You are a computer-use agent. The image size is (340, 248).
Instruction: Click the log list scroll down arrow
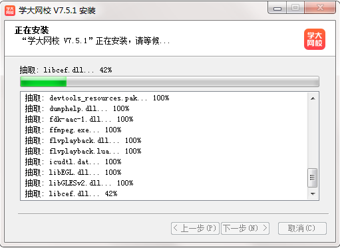(x=313, y=194)
